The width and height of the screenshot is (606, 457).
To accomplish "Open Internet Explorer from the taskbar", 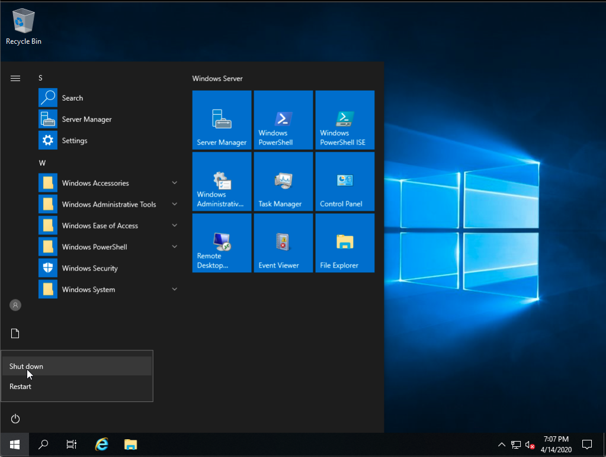I will pyautogui.click(x=101, y=445).
